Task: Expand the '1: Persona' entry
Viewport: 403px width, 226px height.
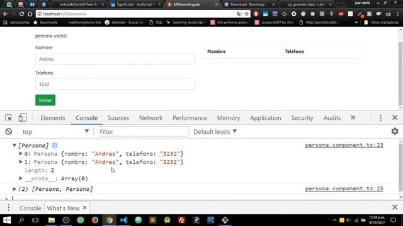Action: tap(21, 162)
